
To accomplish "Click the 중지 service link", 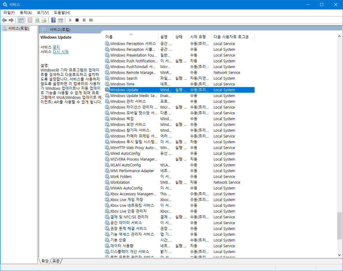I will point(56,47).
